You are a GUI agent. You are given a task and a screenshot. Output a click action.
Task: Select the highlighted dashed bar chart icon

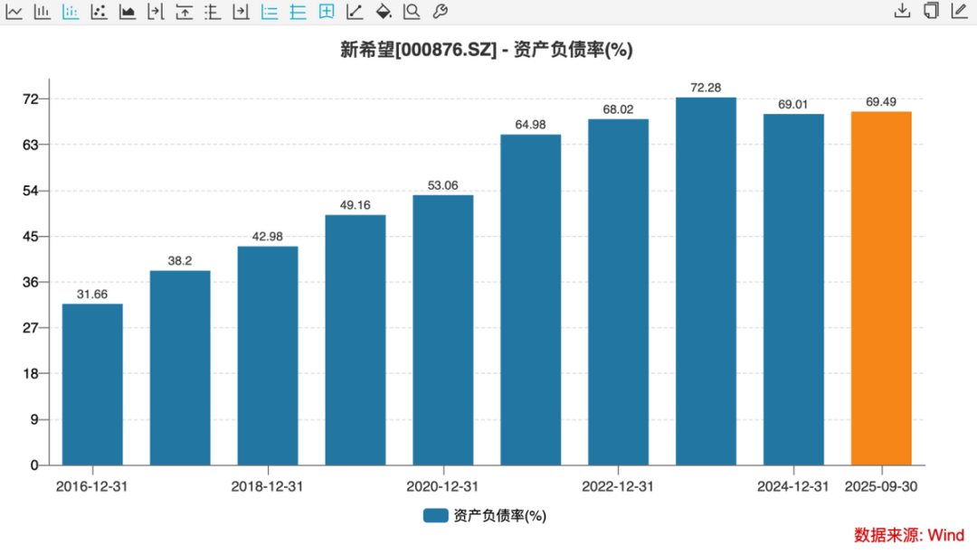point(71,11)
